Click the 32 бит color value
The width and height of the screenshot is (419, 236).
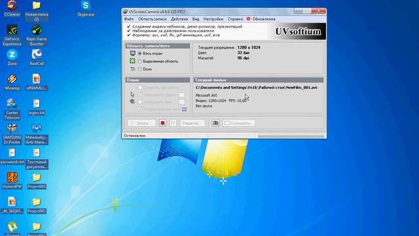click(244, 52)
